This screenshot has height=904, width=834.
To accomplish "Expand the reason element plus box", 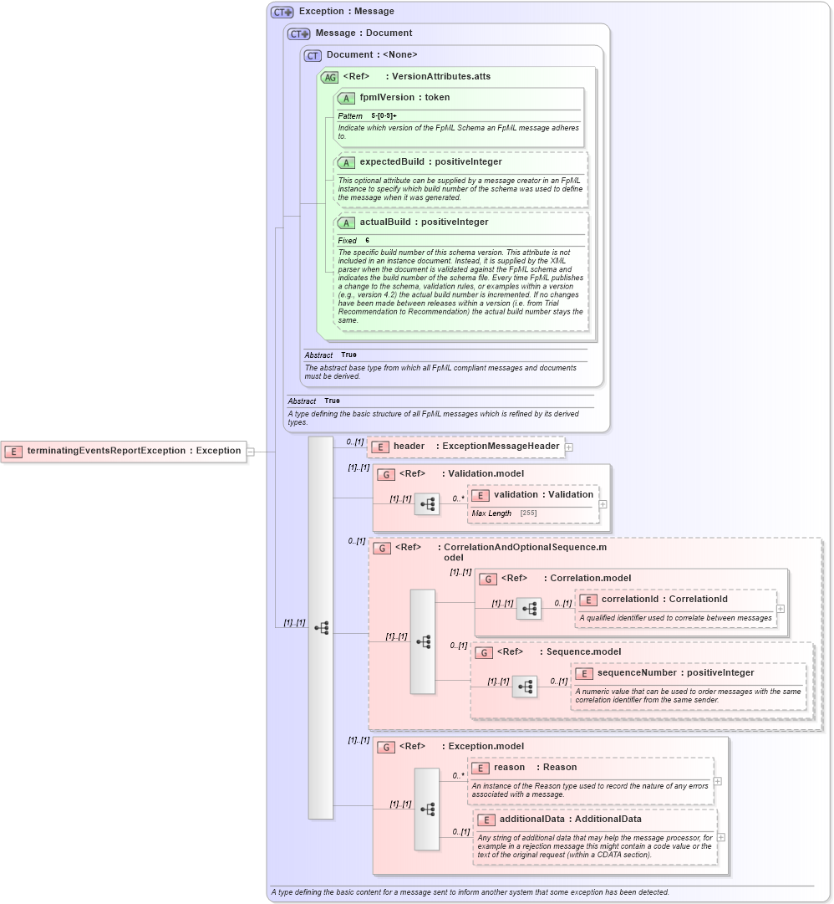I will [x=718, y=781].
